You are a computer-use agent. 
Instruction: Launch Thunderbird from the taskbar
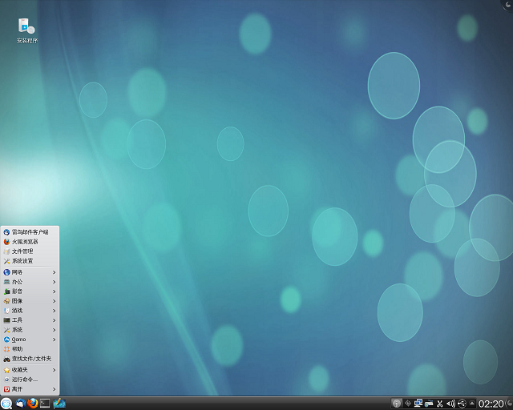[21, 404]
